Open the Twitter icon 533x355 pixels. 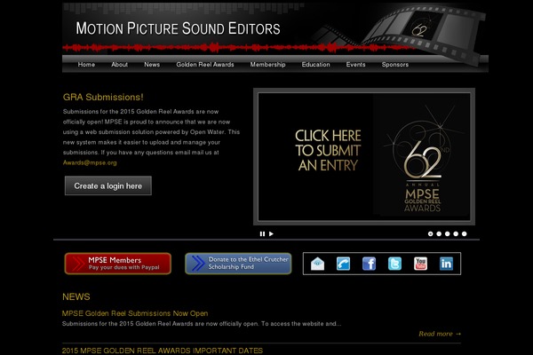click(394, 264)
